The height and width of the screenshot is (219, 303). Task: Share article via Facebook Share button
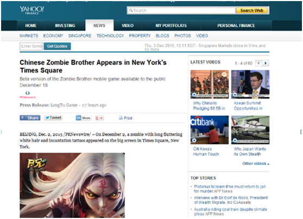tap(30, 118)
